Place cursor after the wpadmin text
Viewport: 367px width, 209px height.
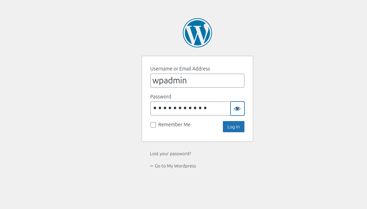[187, 81]
